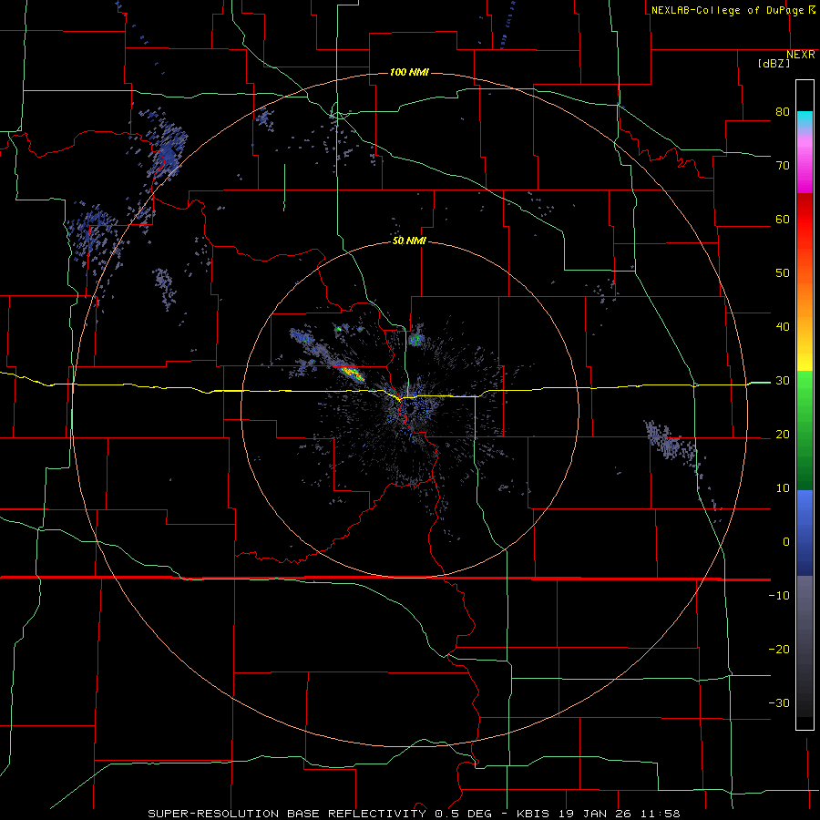Click the [dBZ] unit label
The height and width of the screenshot is (820, 820).
(x=774, y=63)
